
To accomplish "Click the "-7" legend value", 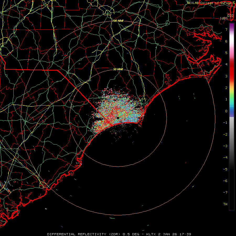I will coord(225,192).
